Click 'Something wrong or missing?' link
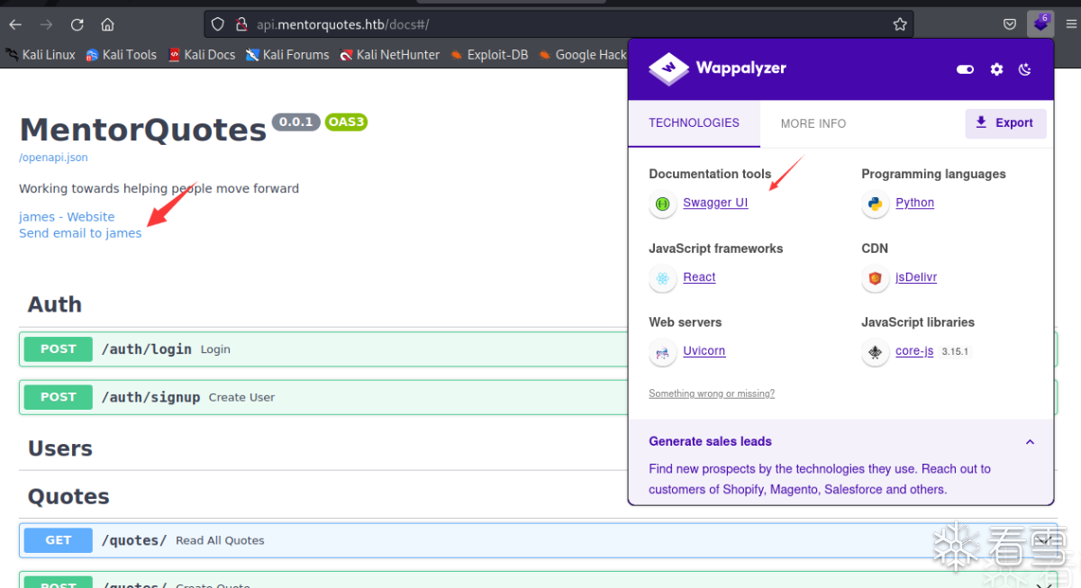Viewport: 1081px width, 588px height. click(712, 394)
